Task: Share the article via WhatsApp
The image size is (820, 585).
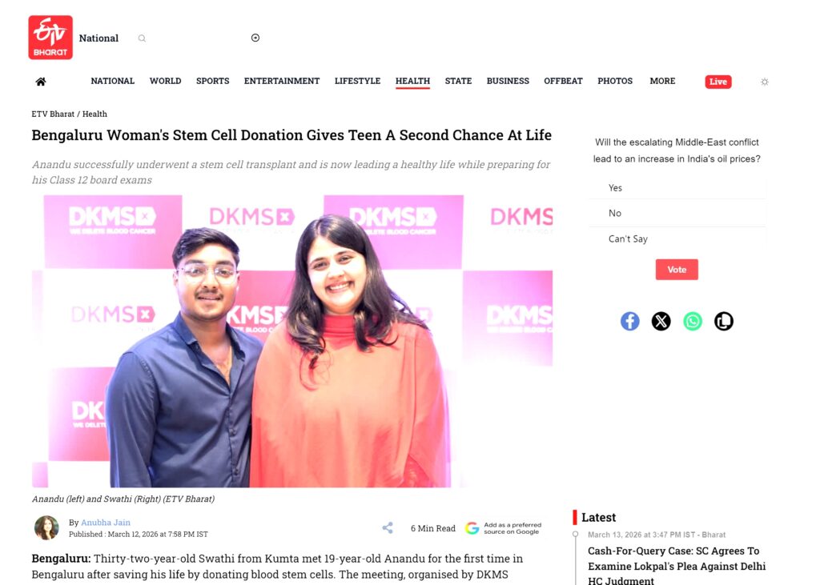Action: (693, 321)
